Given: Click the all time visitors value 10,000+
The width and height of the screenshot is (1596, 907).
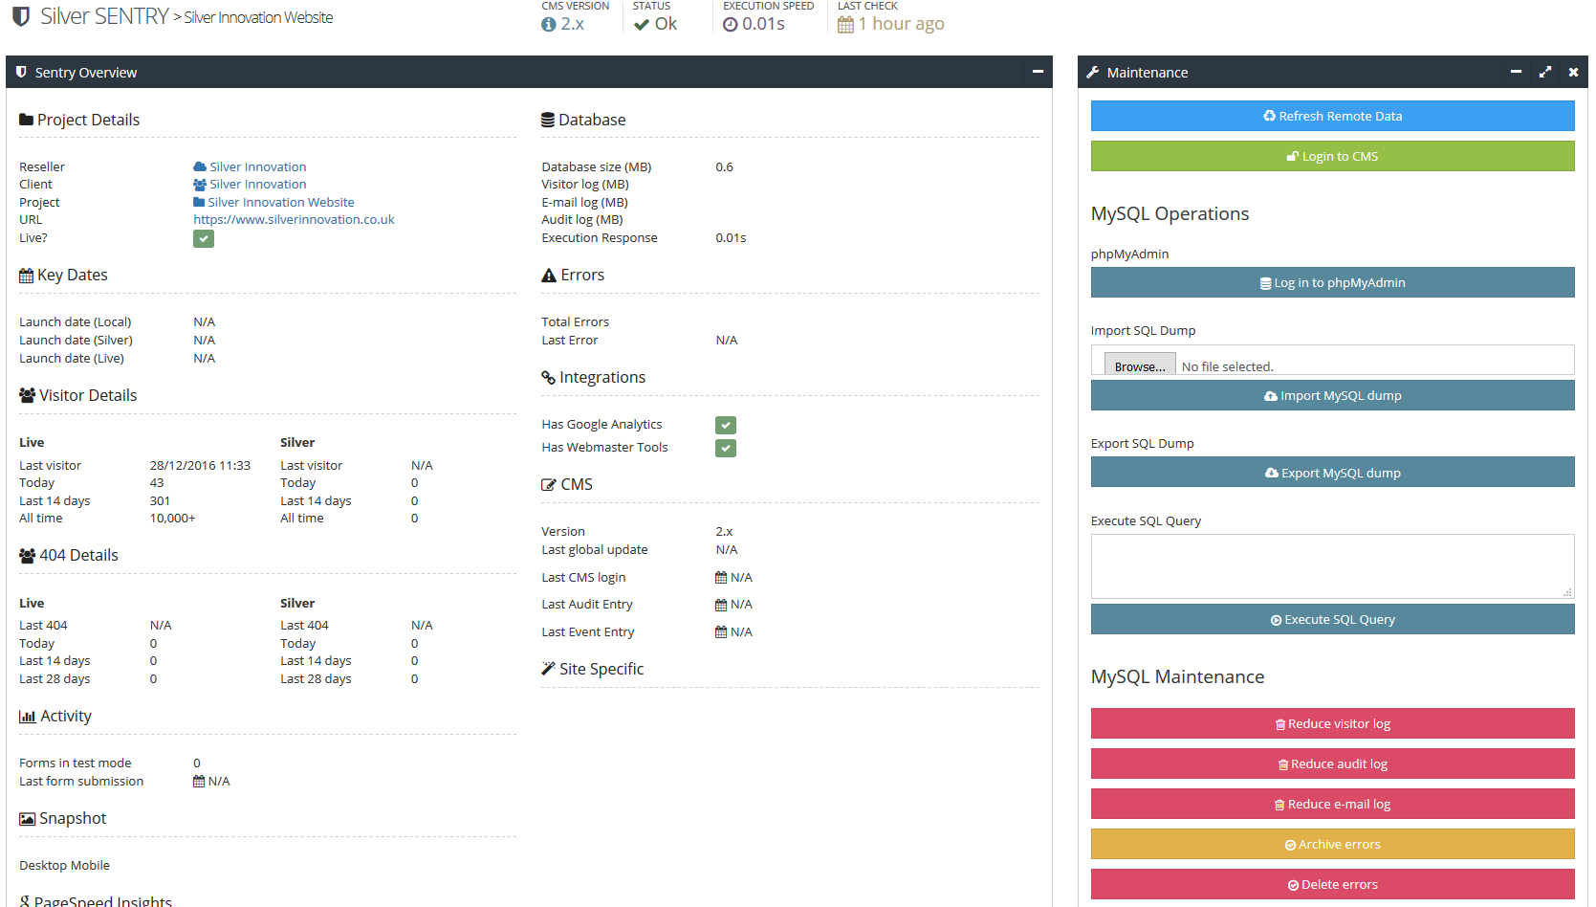Looking at the screenshot, I should click(x=172, y=519).
